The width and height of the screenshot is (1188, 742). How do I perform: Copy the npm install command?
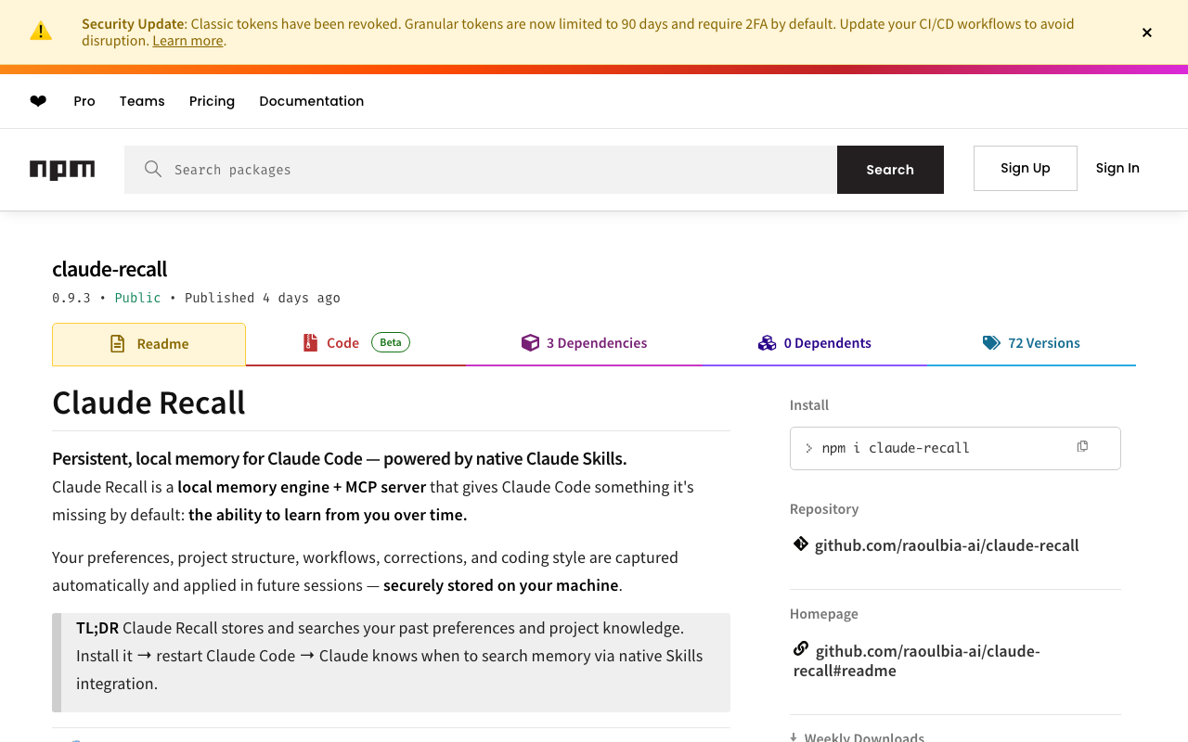(x=1082, y=447)
